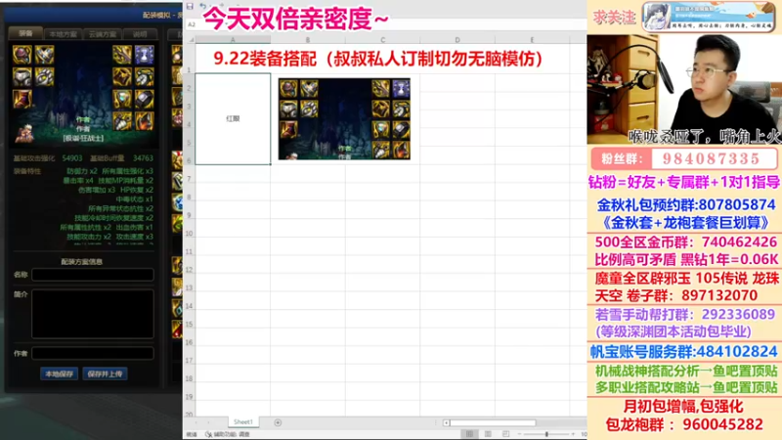Select cell containing 红眼
This screenshot has width=782, height=440.
[233, 118]
